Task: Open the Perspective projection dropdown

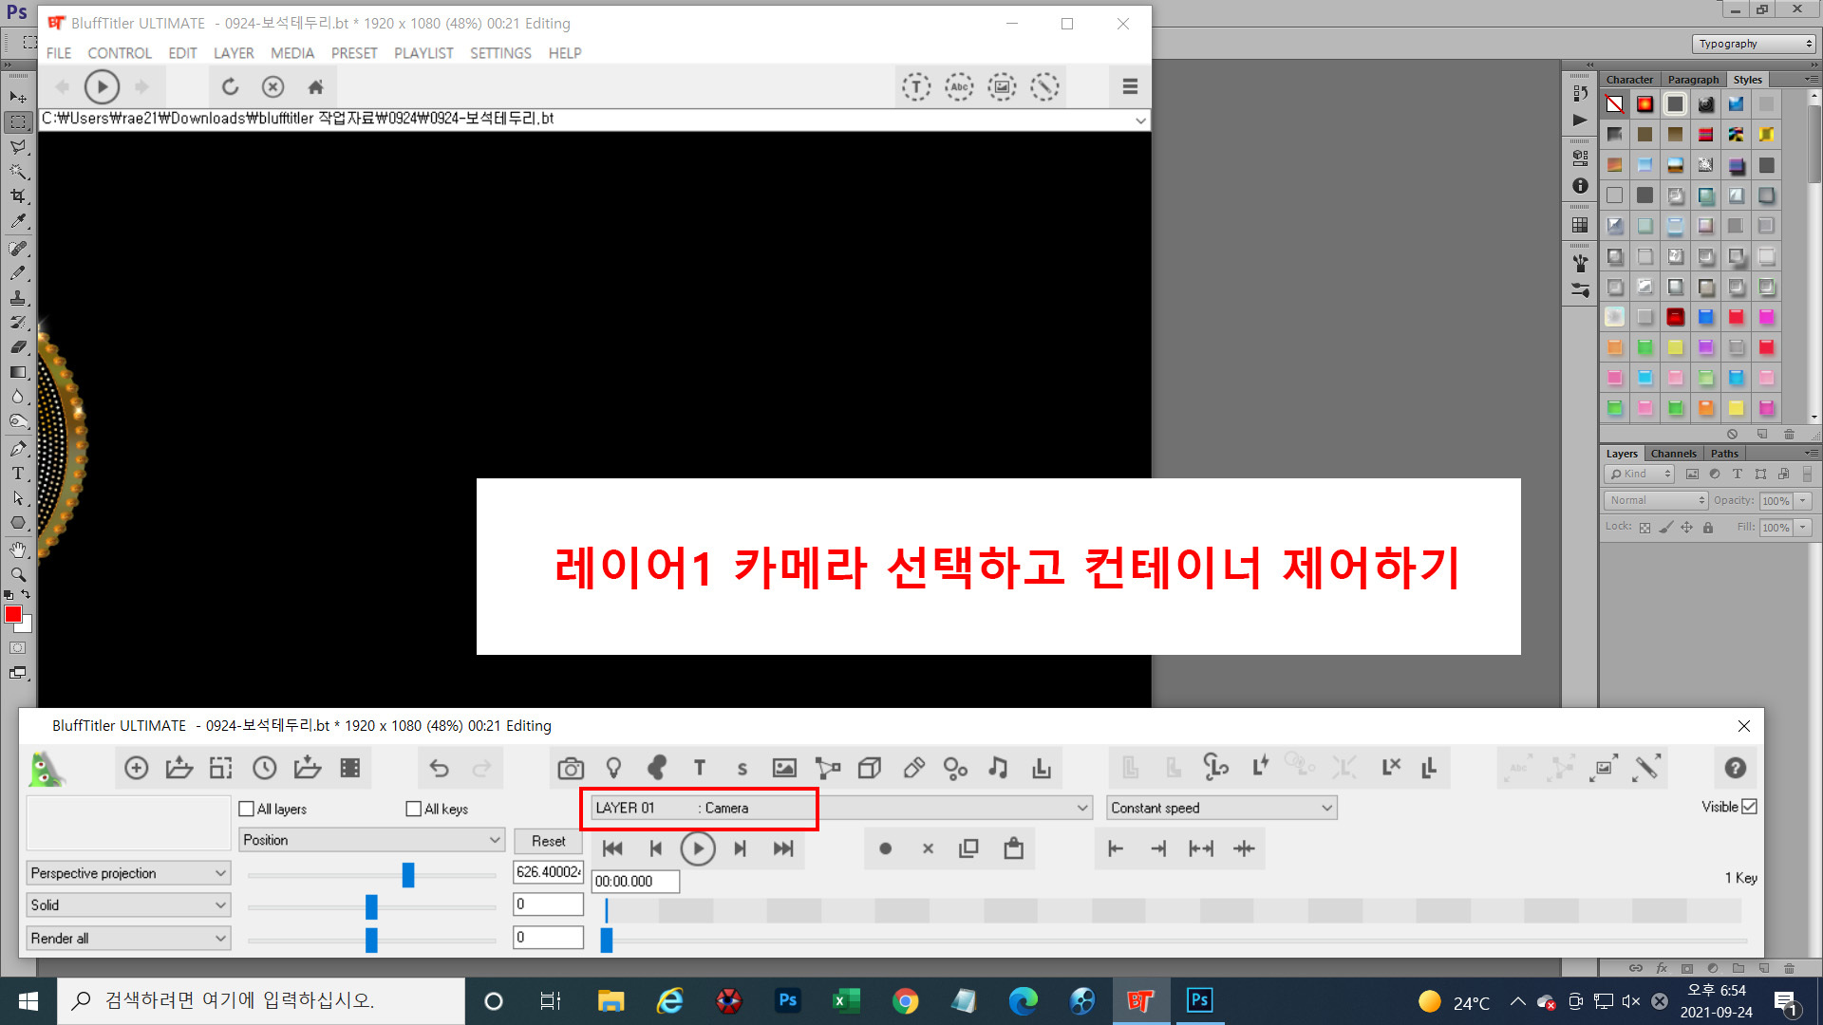Action: [x=128, y=873]
